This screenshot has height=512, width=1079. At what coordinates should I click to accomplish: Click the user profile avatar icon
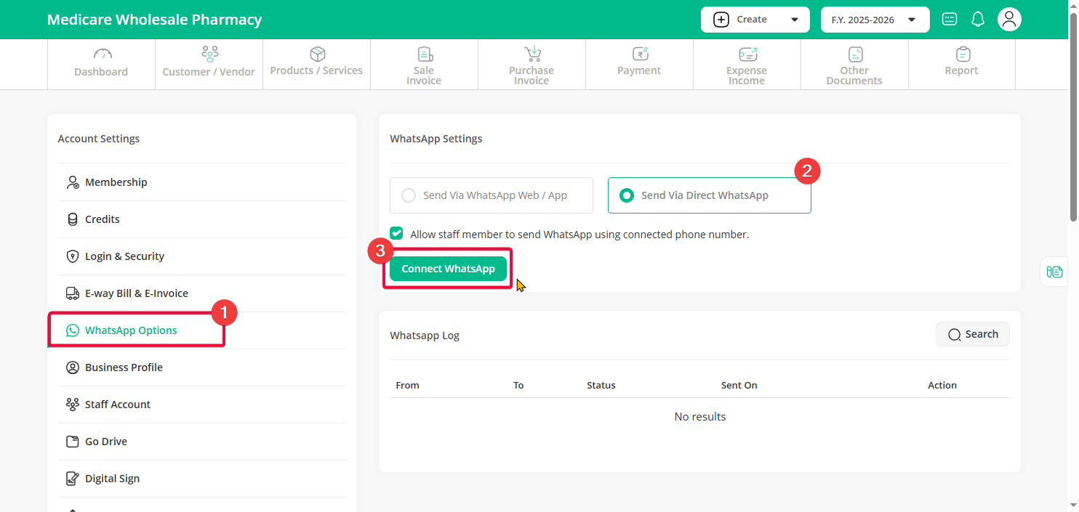[1009, 20]
